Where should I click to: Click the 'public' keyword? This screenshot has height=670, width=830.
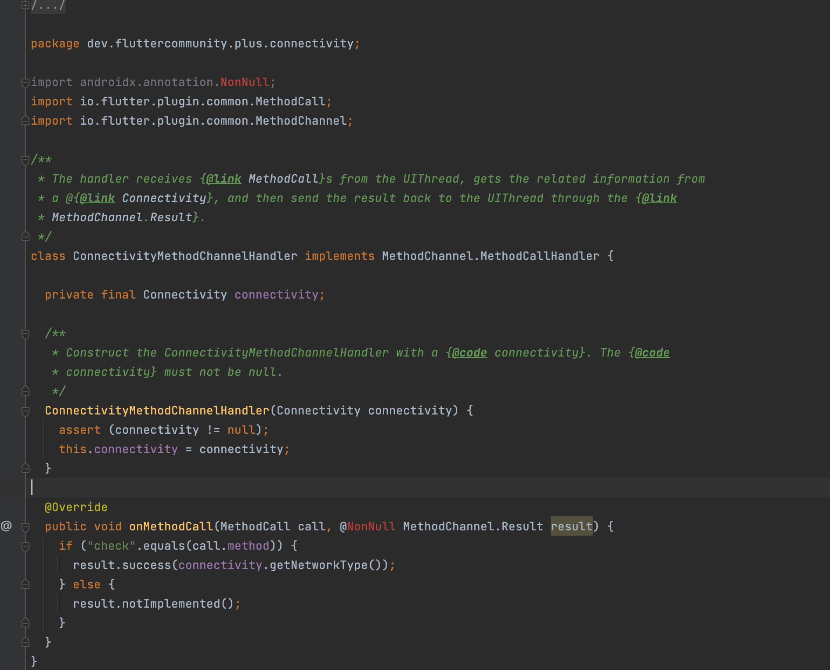coord(65,526)
